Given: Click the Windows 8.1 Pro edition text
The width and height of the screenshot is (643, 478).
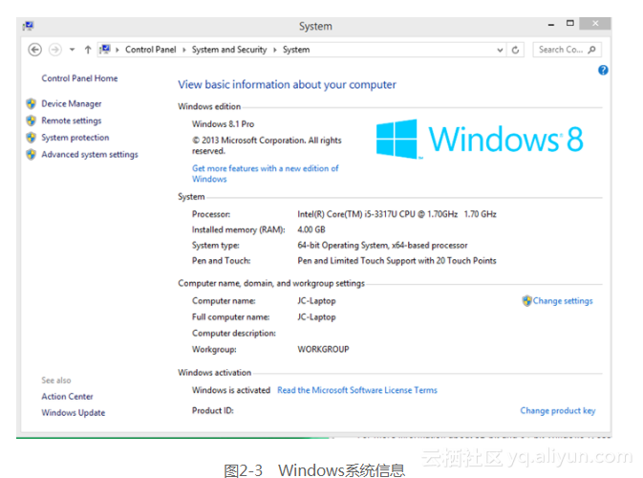Looking at the screenshot, I should [223, 124].
